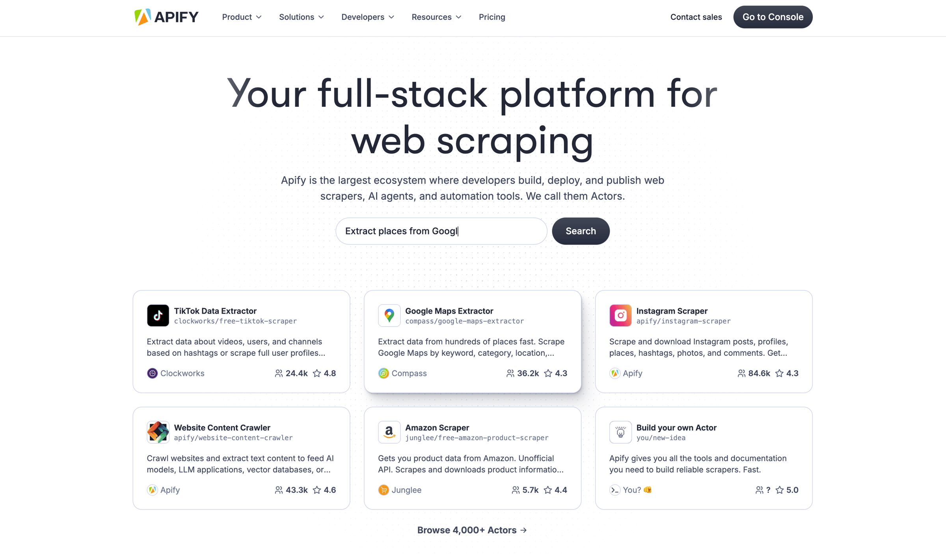This screenshot has height=554, width=946.
Task: Click the arrow after Browse 4,000+ Actors
Action: (523, 530)
